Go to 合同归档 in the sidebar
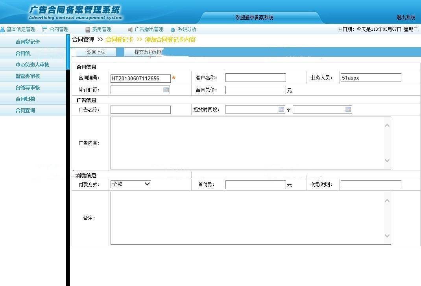 (x=25, y=99)
